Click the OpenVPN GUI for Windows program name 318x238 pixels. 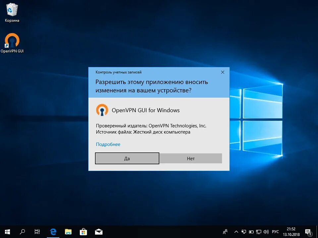coord(146,110)
